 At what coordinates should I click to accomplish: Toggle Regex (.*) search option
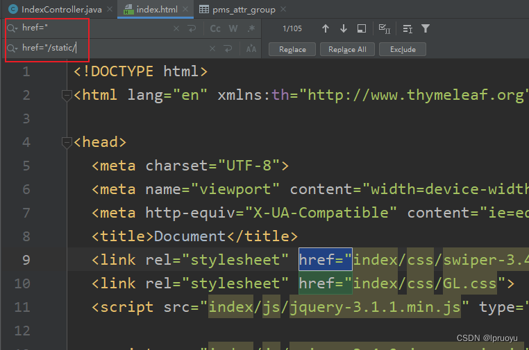(251, 28)
